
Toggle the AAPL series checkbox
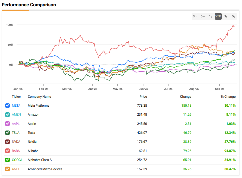click(7, 124)
